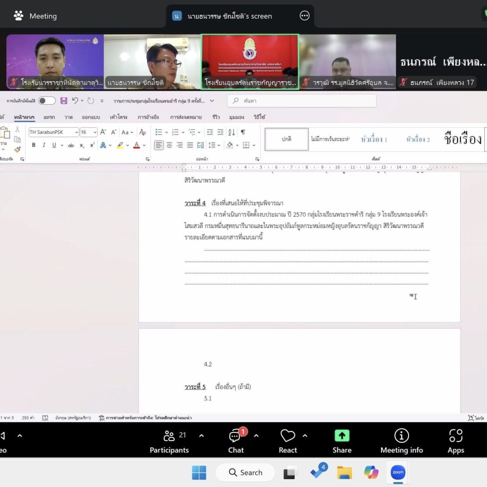Open the TH SarabunPSK font dropdown
Screen dimensions: 487x487
click(x=76, y=132)
